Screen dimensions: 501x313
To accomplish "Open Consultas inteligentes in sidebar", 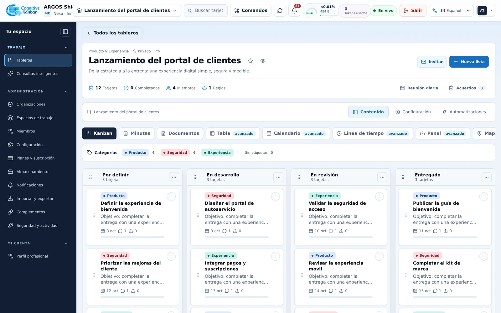I will point(38,74).
